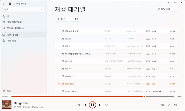Switch to full screen view
The height and width of the screenshot is (111, 185).
[x=169, y=105]
